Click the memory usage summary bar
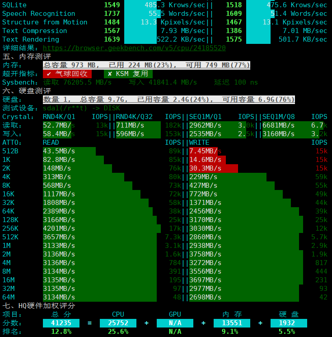 pos(146,65)
